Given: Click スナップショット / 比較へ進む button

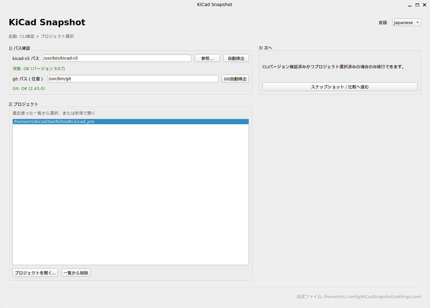Looking at the screenshot, I should point(340,87).
